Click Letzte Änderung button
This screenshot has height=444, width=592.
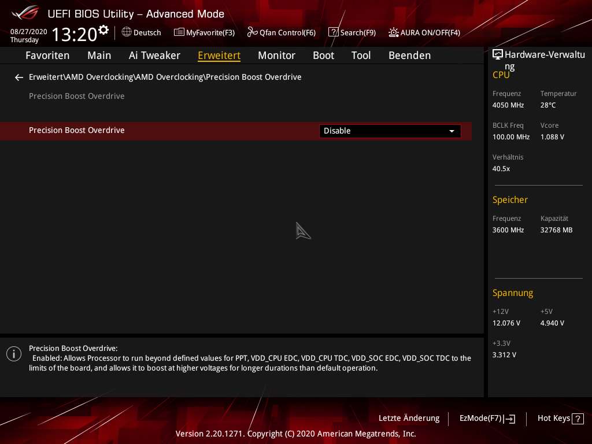pyautogui.click(x=409, y=419)
